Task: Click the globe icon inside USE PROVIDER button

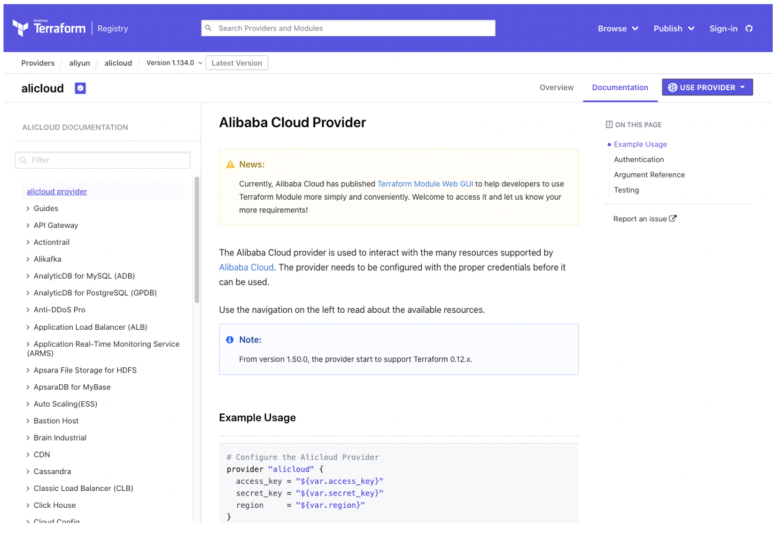Action: coord(672,87)
